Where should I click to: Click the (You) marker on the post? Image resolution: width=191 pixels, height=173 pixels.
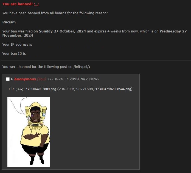(x=41, y=79)
